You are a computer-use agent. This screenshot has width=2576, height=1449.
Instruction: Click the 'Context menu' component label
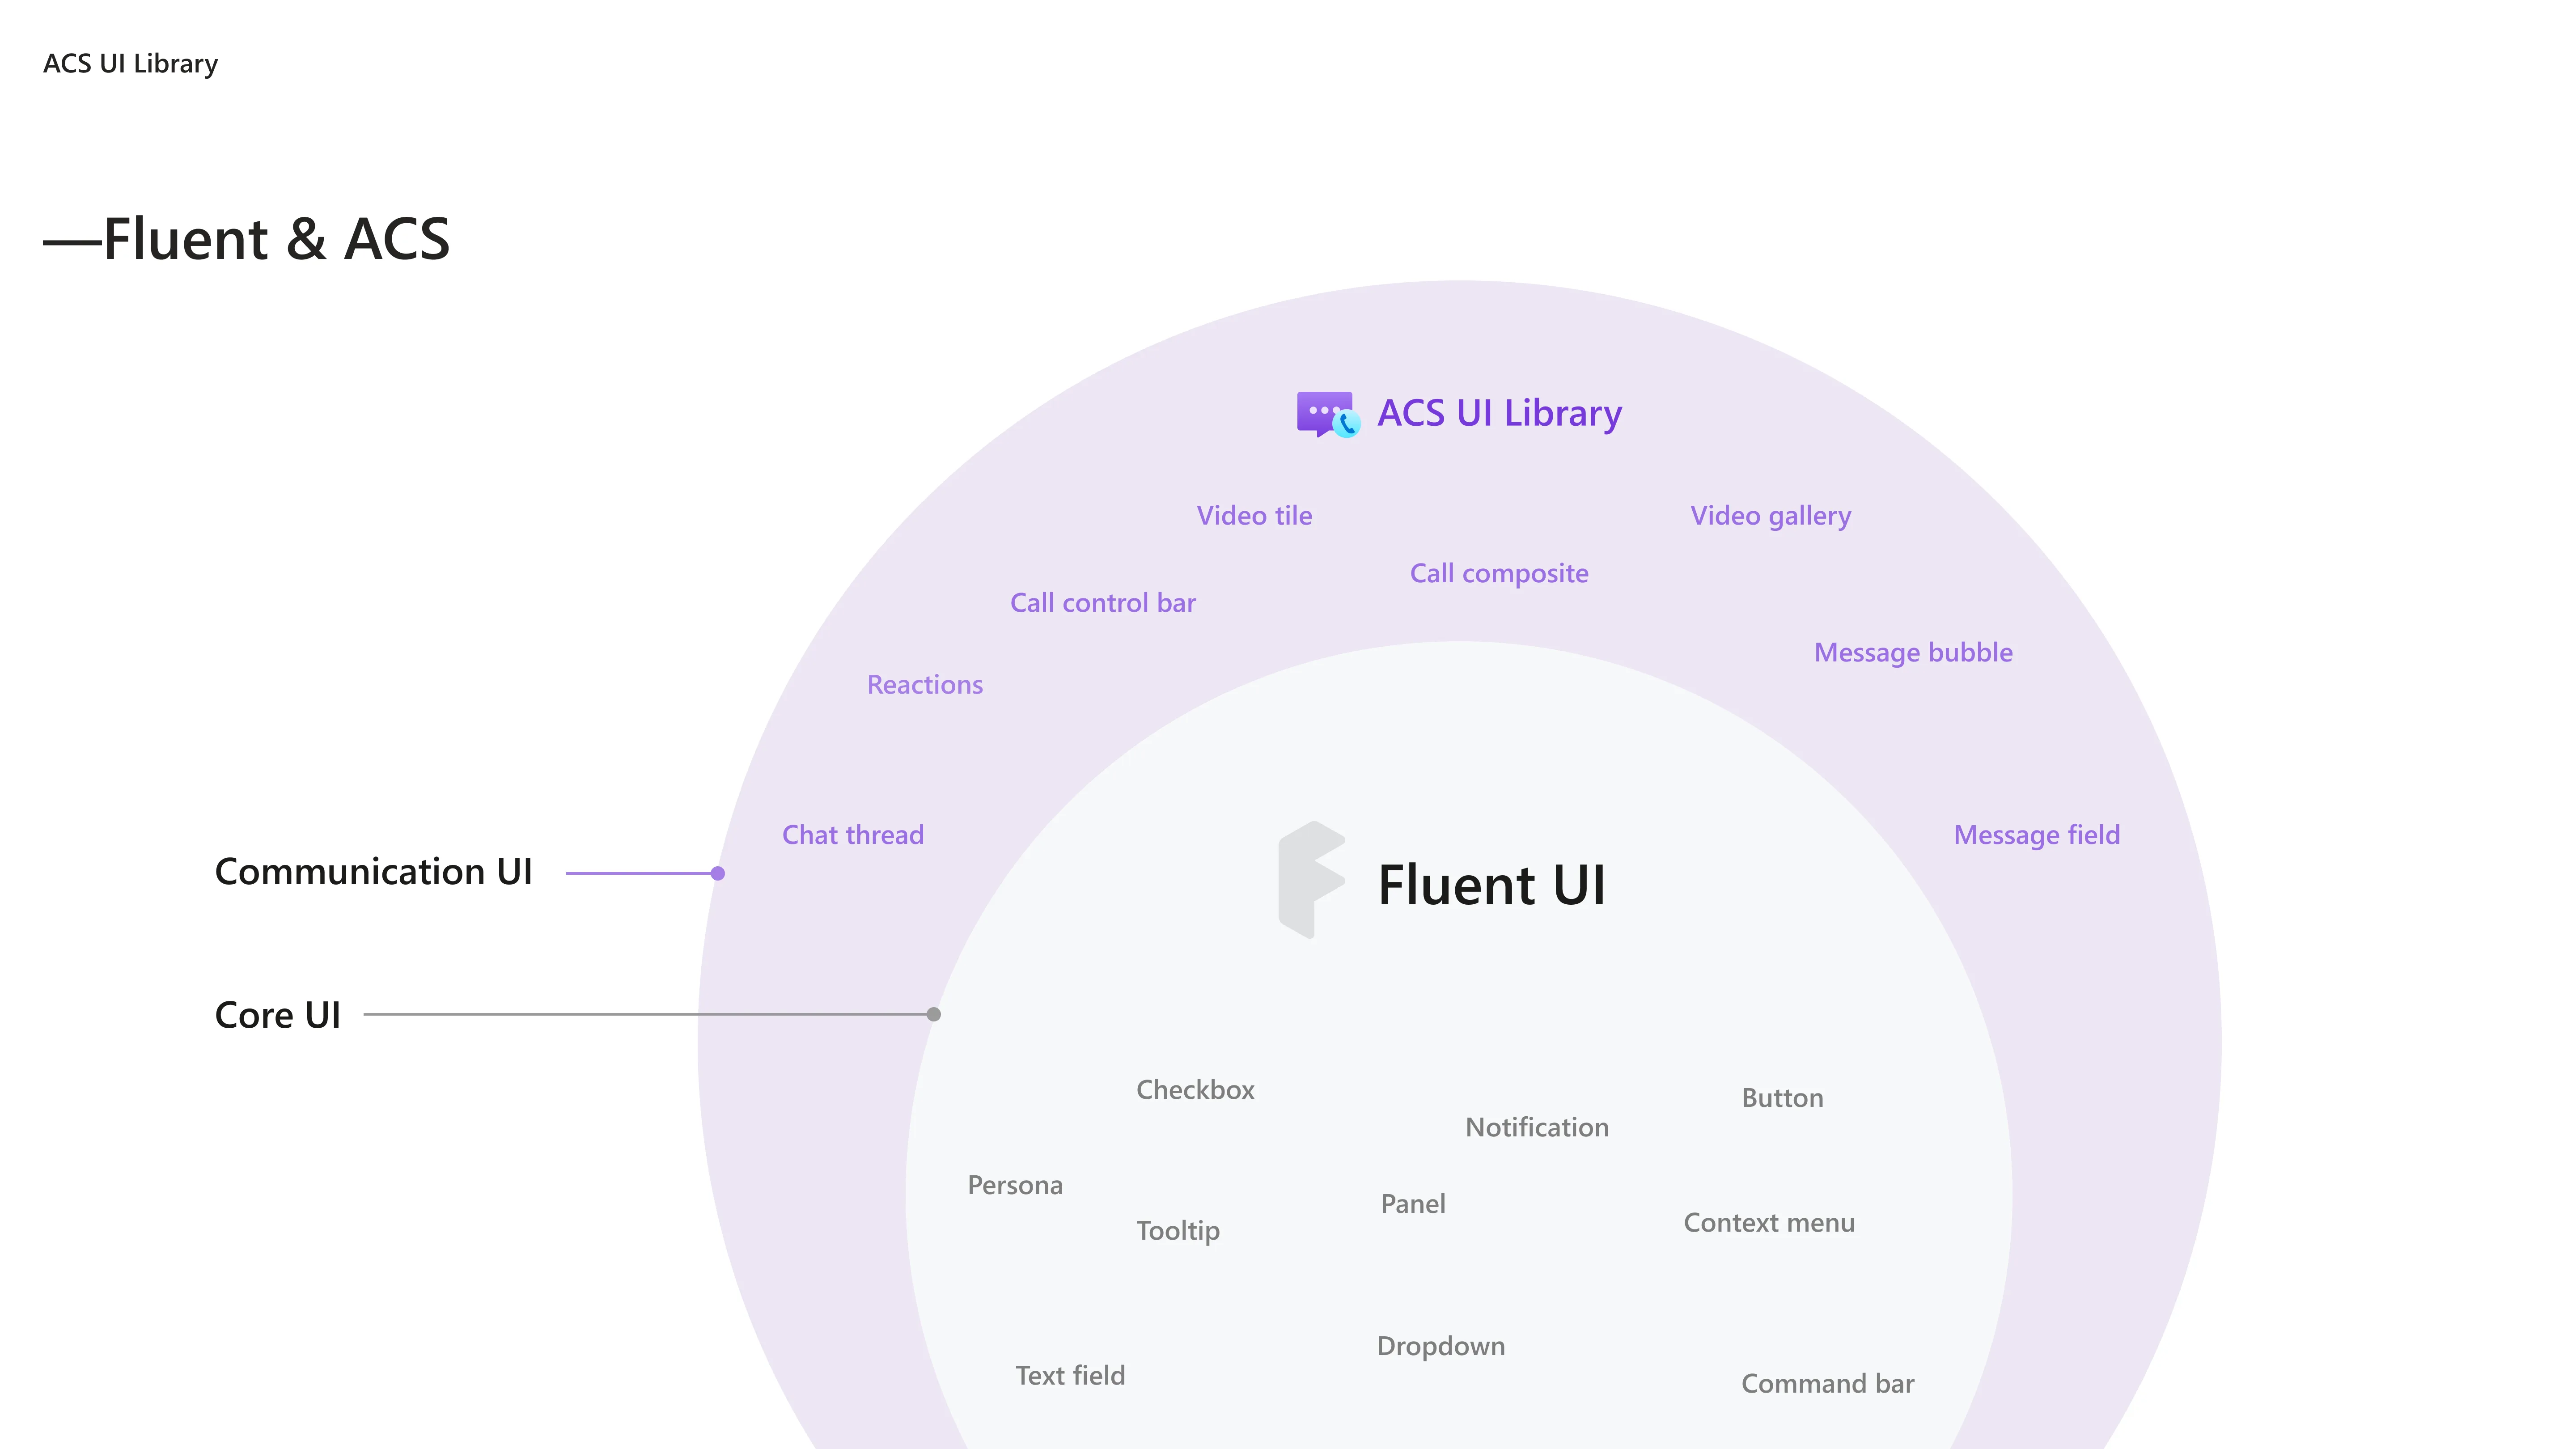[1769, 1223]
